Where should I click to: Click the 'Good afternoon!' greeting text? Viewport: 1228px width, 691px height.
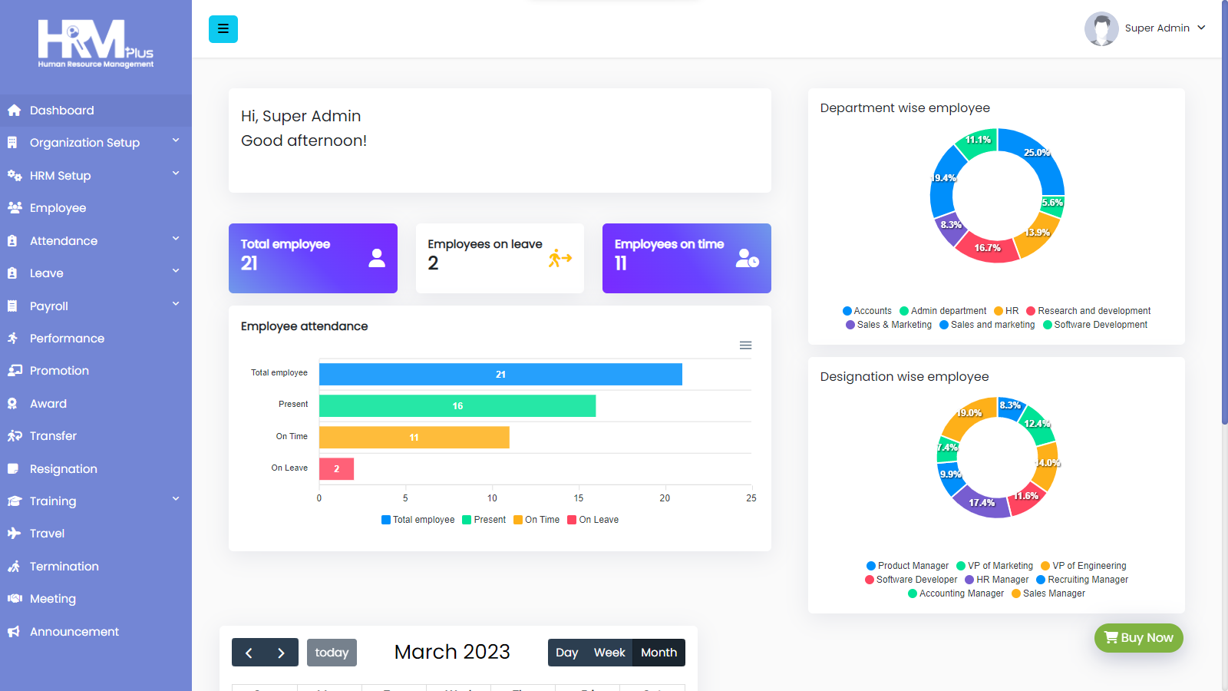click(304, 141)
